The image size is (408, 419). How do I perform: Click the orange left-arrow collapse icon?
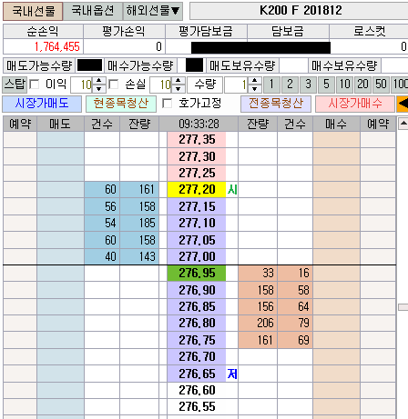coord(403,104)
